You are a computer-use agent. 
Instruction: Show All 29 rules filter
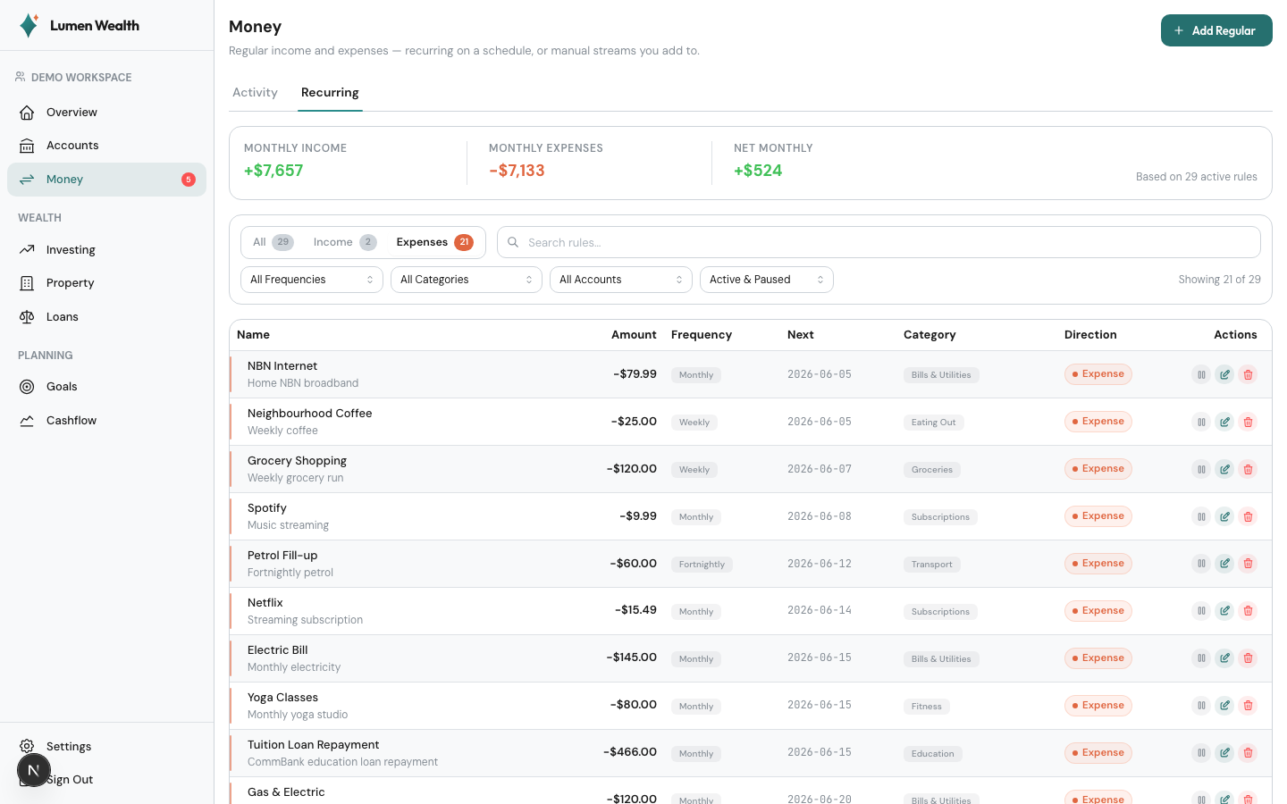pos(273,242)
